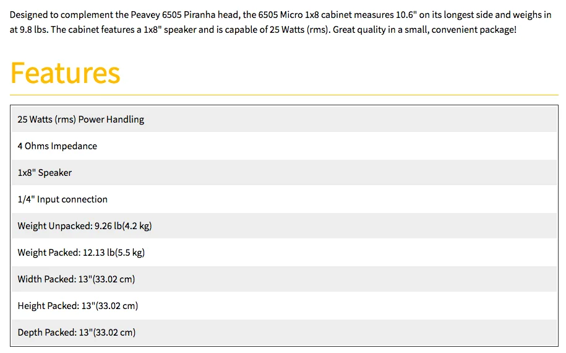Click the yellow Features heading

(x=65, y=72)
